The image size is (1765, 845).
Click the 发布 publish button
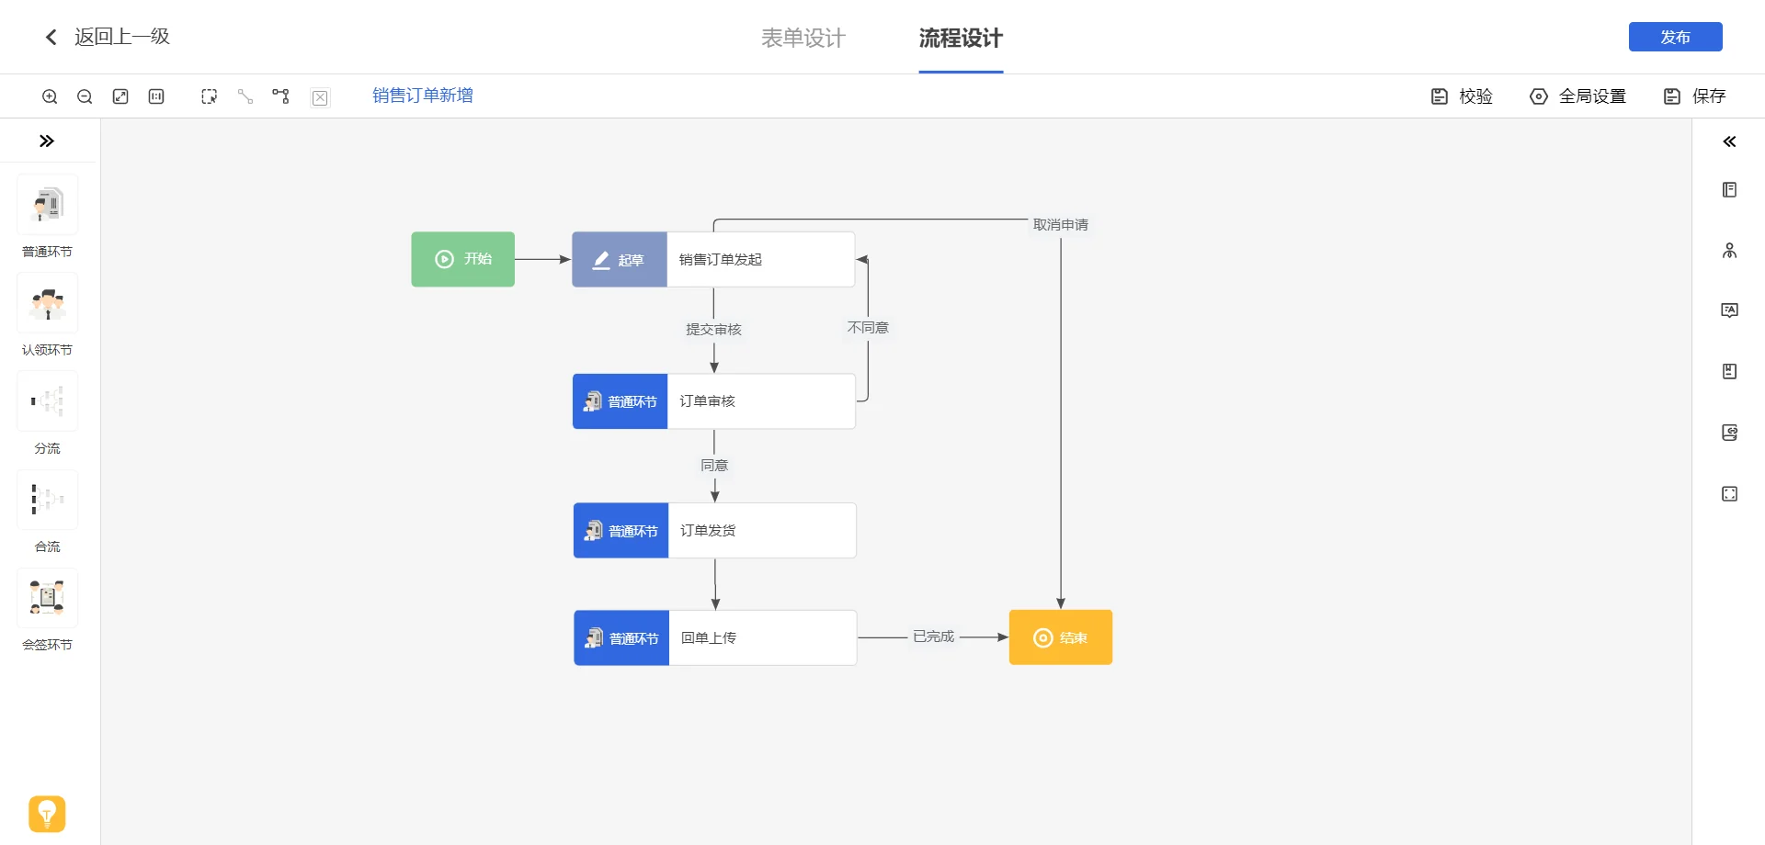click(1675, 37)
